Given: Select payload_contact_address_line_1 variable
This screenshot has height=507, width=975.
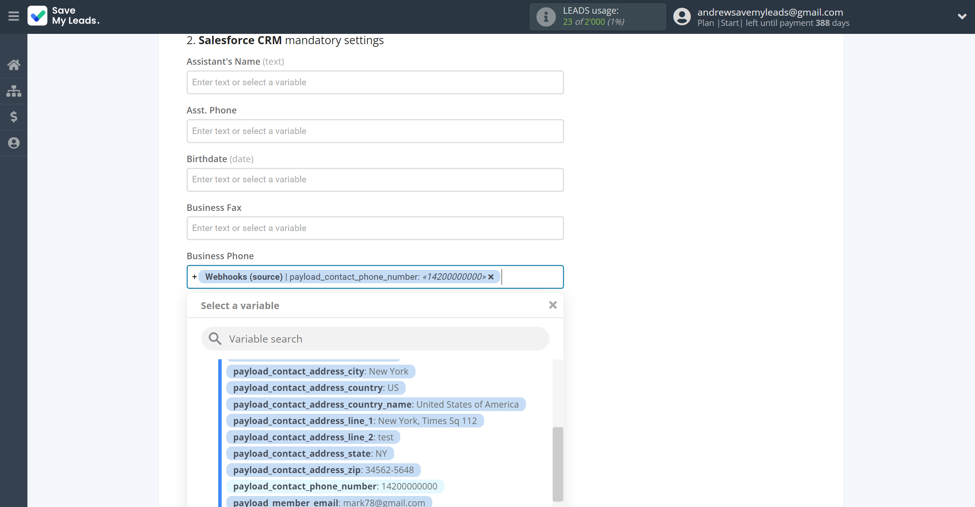Looking at the screenshot, I should (x=355, y=421).
